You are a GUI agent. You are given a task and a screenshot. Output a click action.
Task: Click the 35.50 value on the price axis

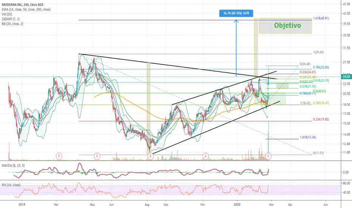[346, 35]
